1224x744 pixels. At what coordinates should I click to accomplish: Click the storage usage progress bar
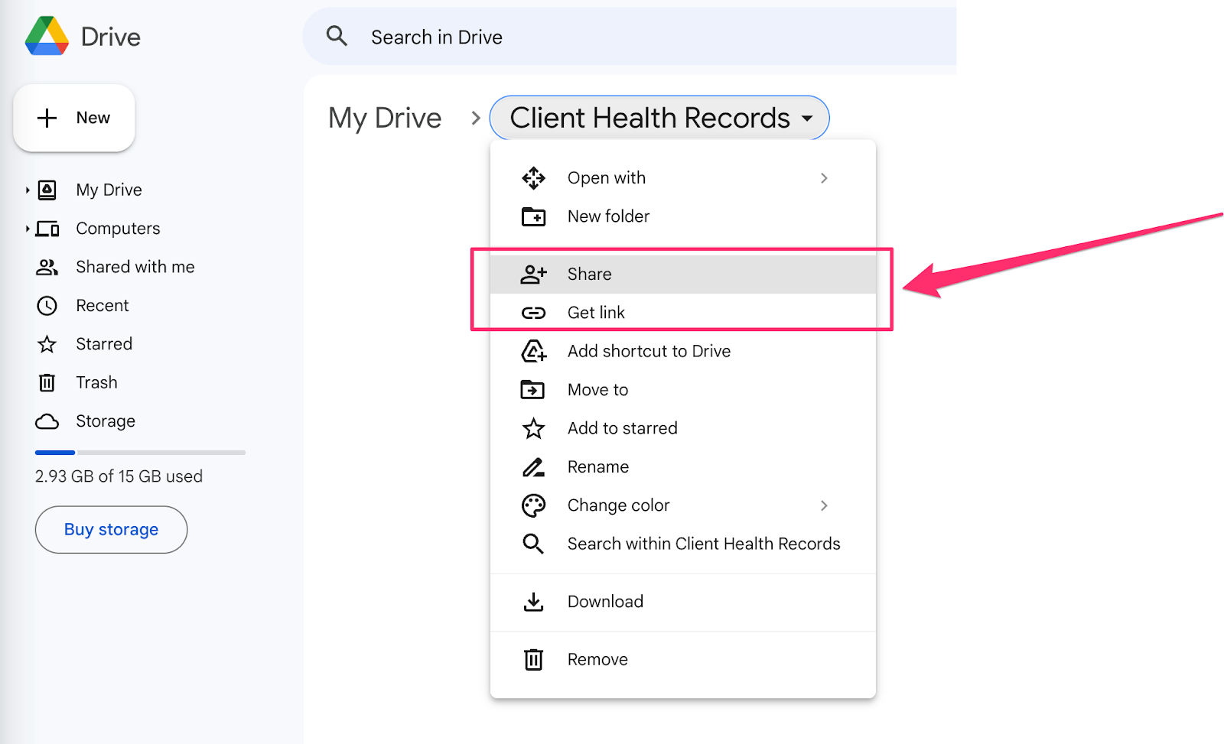140,452
